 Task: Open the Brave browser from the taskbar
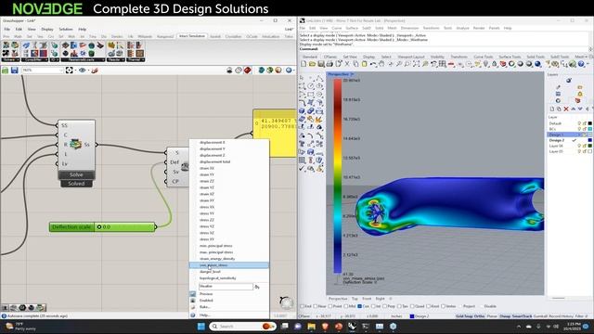(x=325, y=326)
